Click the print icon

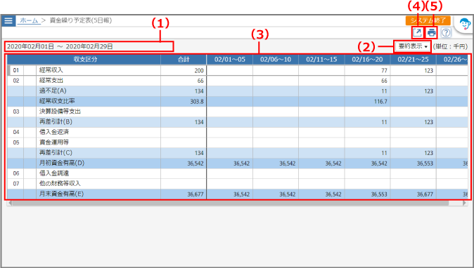click(431, 32)
